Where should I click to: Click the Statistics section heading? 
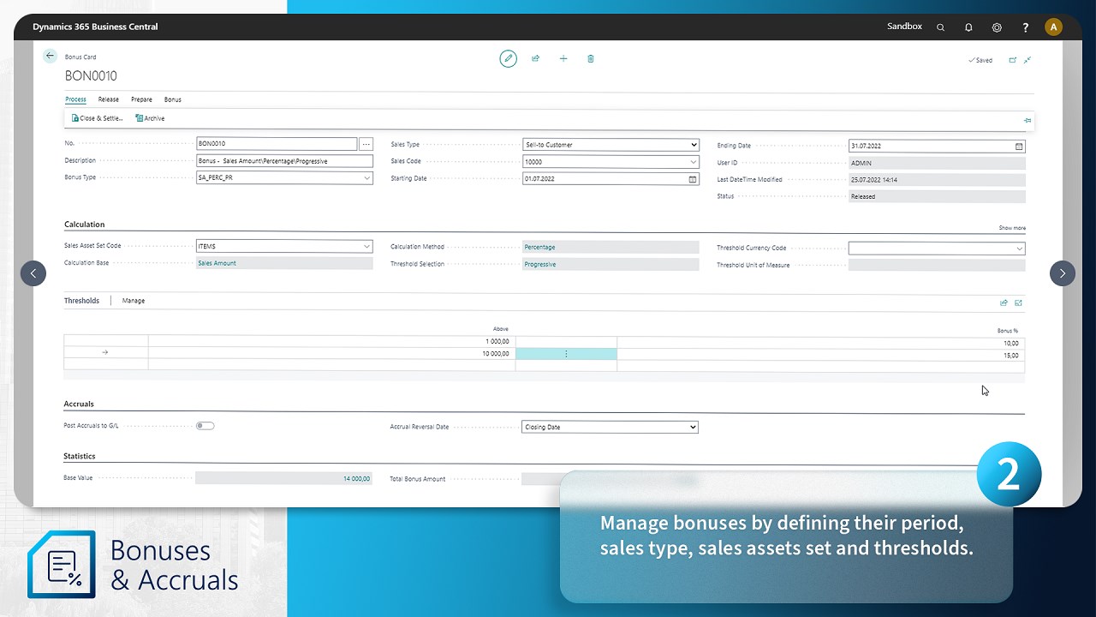(80, 456)
